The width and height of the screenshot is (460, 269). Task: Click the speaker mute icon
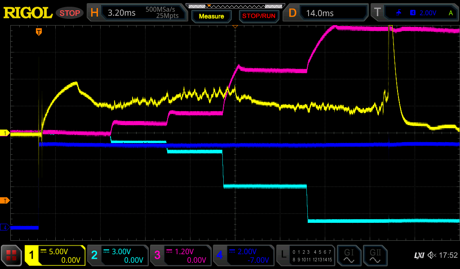431,256
